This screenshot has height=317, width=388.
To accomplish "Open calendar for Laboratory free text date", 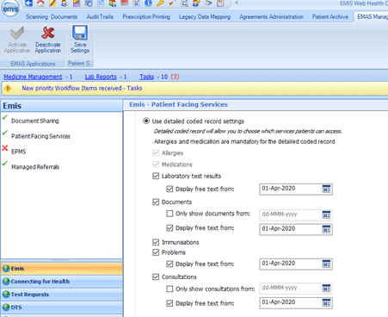I will [x=326, y=189].
